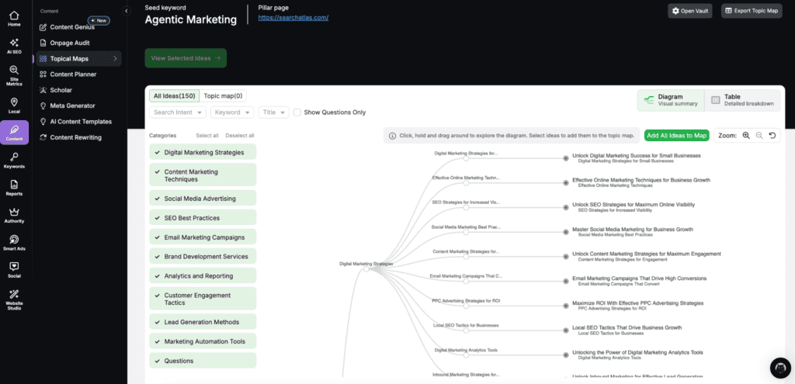
Task: Toggle Marketing Automation Tools category
Action: click(203, 341)
